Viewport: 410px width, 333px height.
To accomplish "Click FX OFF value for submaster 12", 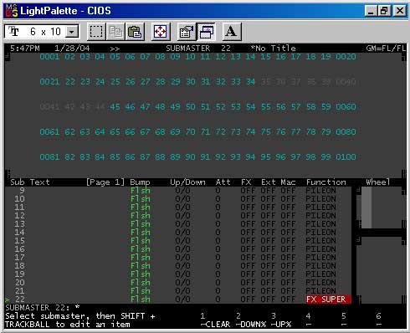I will [x=248, y=216].
